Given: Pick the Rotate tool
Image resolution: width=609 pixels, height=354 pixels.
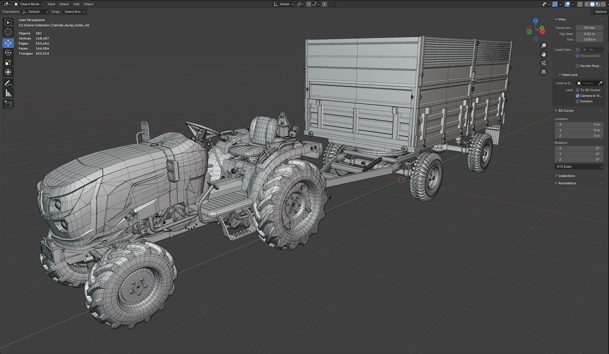Looking at the screenshot, I should coord(8,53).
